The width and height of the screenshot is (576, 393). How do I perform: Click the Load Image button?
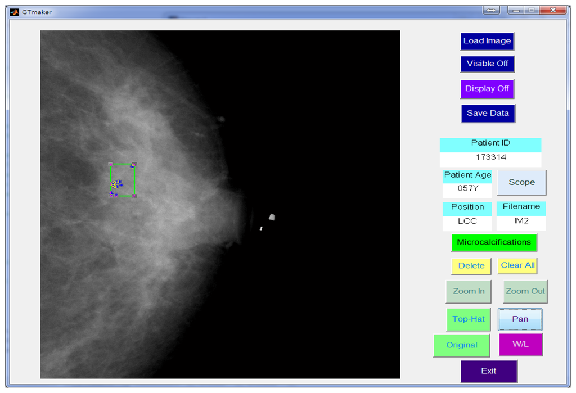(x=487, y=41)
